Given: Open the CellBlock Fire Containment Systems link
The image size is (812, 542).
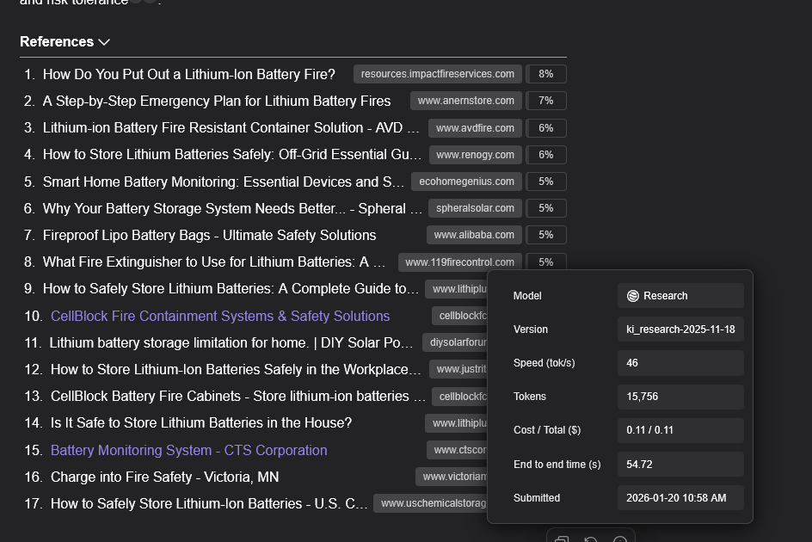Looking at the screenshot, I should (x=220, y=316).
